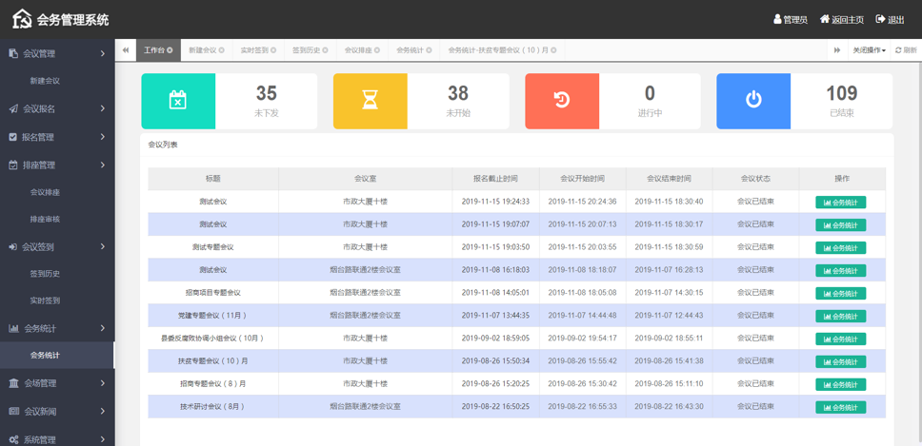
Task: Click the tab scroll-left double arrow icon
Action: coord(126,50)
